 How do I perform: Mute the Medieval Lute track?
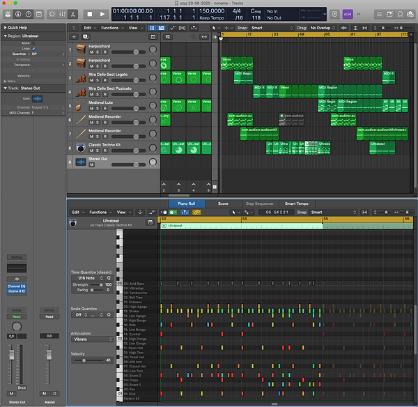point(91,109)
